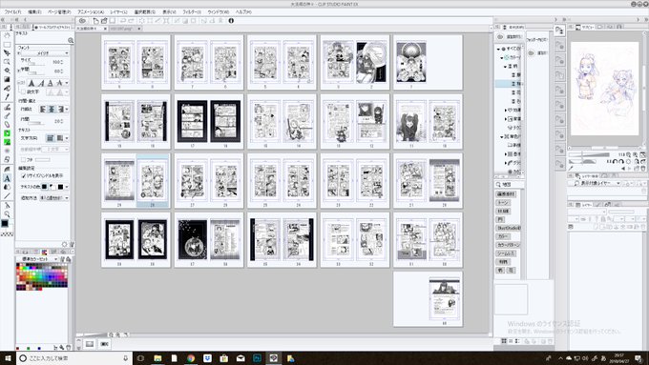
Task: Open the 追加方法 dropdown
Action: tap(54, 198)
